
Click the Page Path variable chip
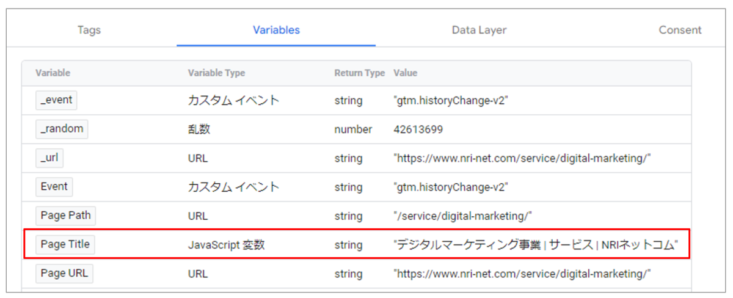66,215
